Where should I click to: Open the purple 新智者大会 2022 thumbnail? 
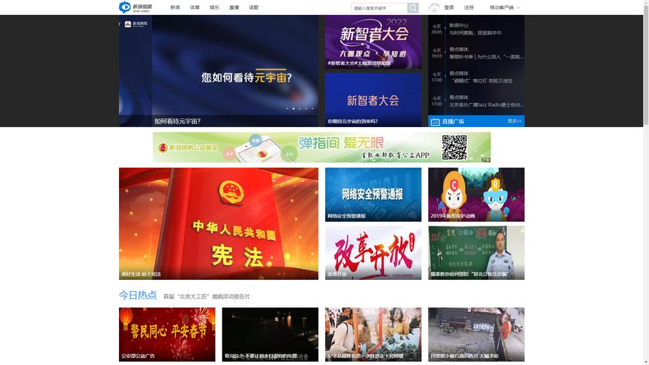pyautogui.click(x=373, y=42)
